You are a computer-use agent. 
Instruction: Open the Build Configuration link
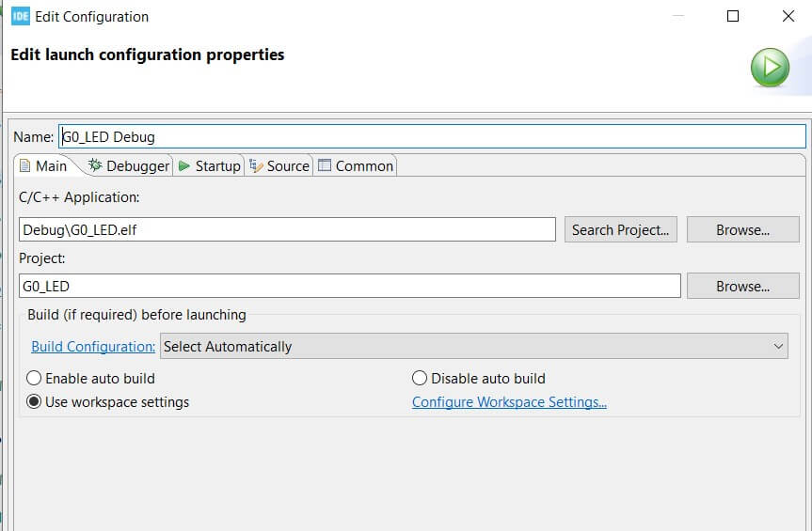tap(93, 347)
